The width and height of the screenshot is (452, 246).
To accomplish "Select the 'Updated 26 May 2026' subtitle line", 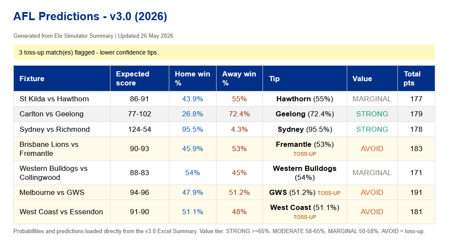I will 93,36.
